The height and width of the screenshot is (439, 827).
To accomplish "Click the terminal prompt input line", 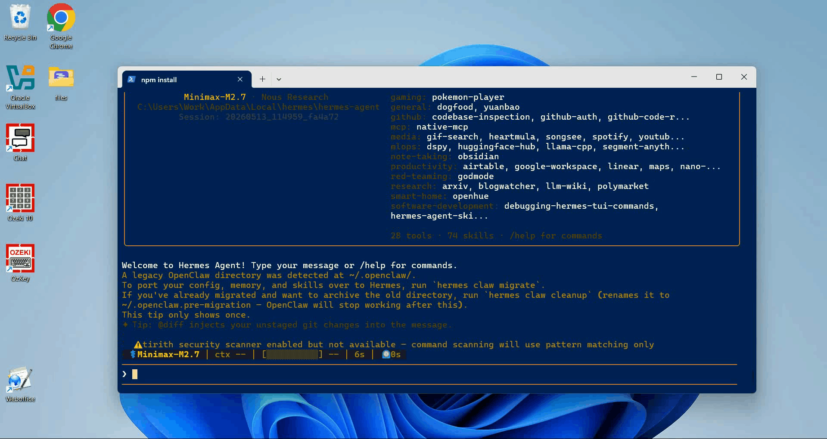I will (x=429, y=374).
